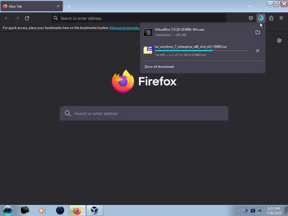The height and width of the screenshot is (216, 288).
Task: Click the Firefox downloads toolbar icon
Action: (x=261, y=18)
